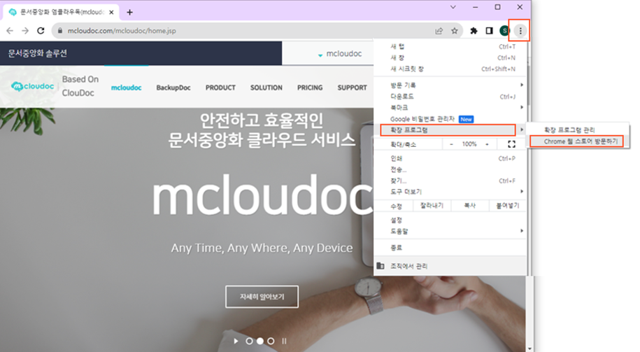Bookmark this page with the star icon
640x352 pixels.
pos(454,31)
